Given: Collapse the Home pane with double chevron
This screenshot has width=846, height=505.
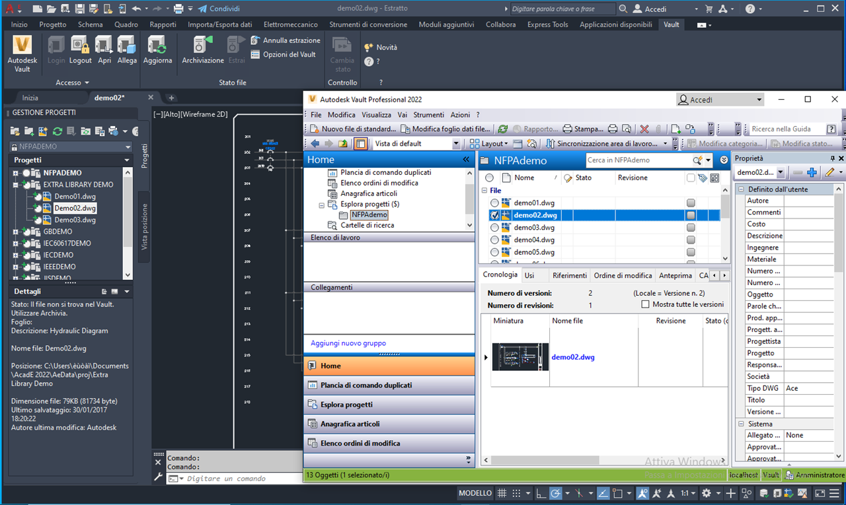Looking at the screenshot, I should coord(465,160).
